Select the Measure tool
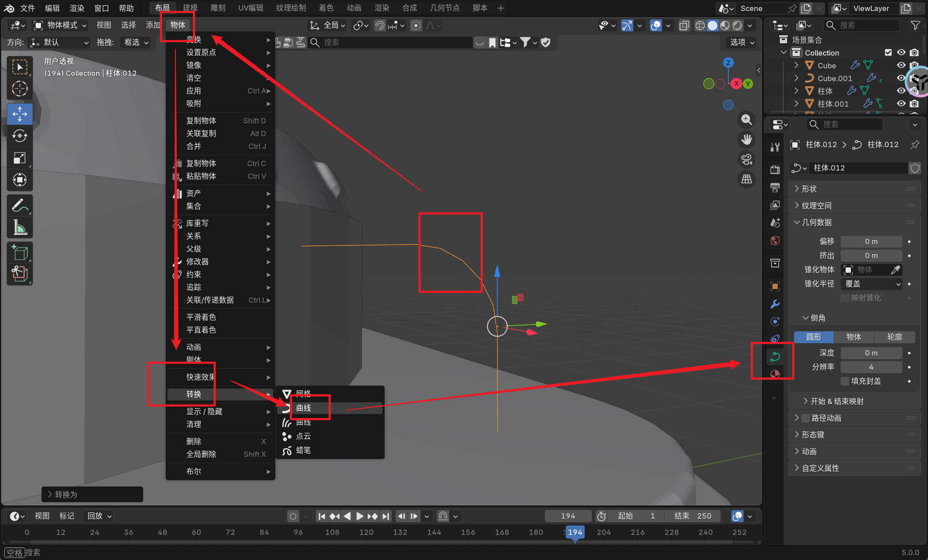This screenshot has height=560, width=928. pos(19,227)
